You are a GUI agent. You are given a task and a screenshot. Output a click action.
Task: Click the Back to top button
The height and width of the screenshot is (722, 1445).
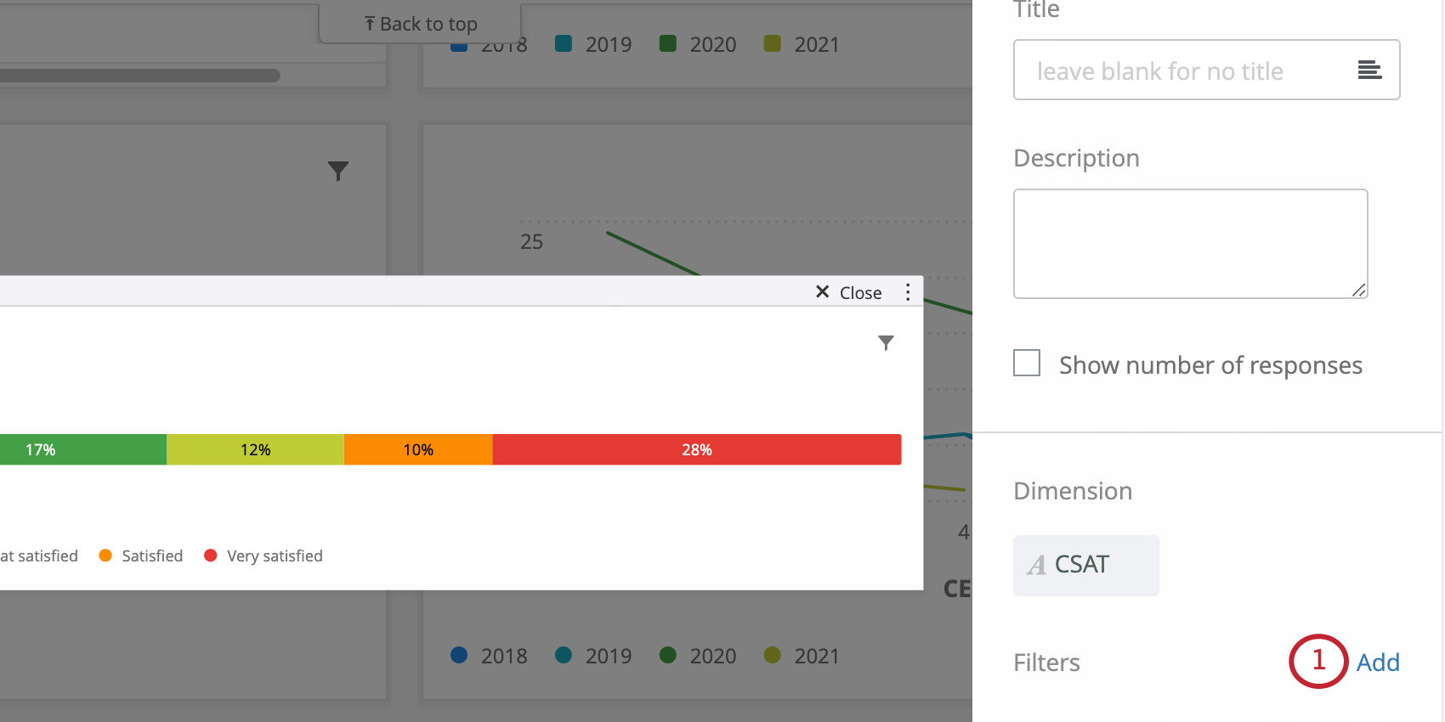pyautogui.click(x=420, y=23)
